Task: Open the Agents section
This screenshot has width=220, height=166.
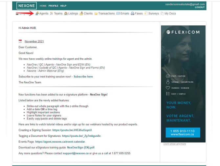Action: 44,14
